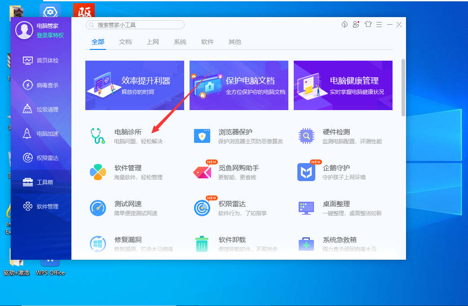This screenshot has width=468, height=306.
Task: Open the 电脑健康管理 banner
Action: pyautogui.click(x=343, y=85)
